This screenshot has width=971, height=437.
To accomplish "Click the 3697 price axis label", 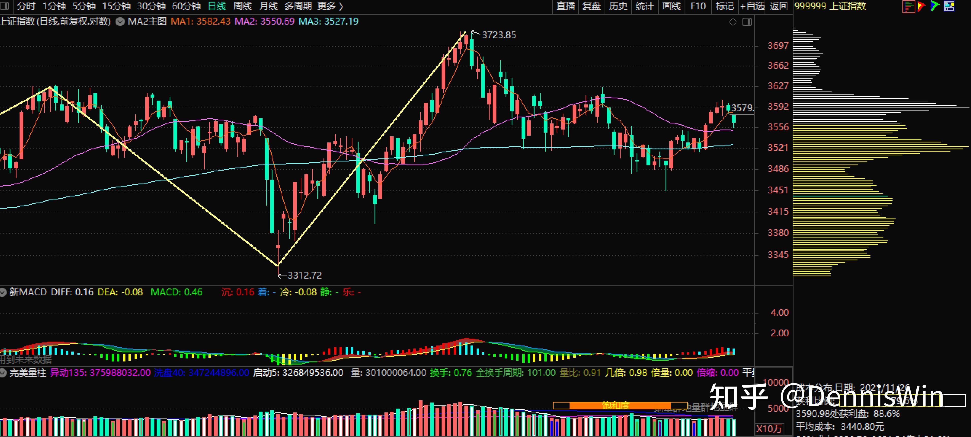I will point(778,46).
